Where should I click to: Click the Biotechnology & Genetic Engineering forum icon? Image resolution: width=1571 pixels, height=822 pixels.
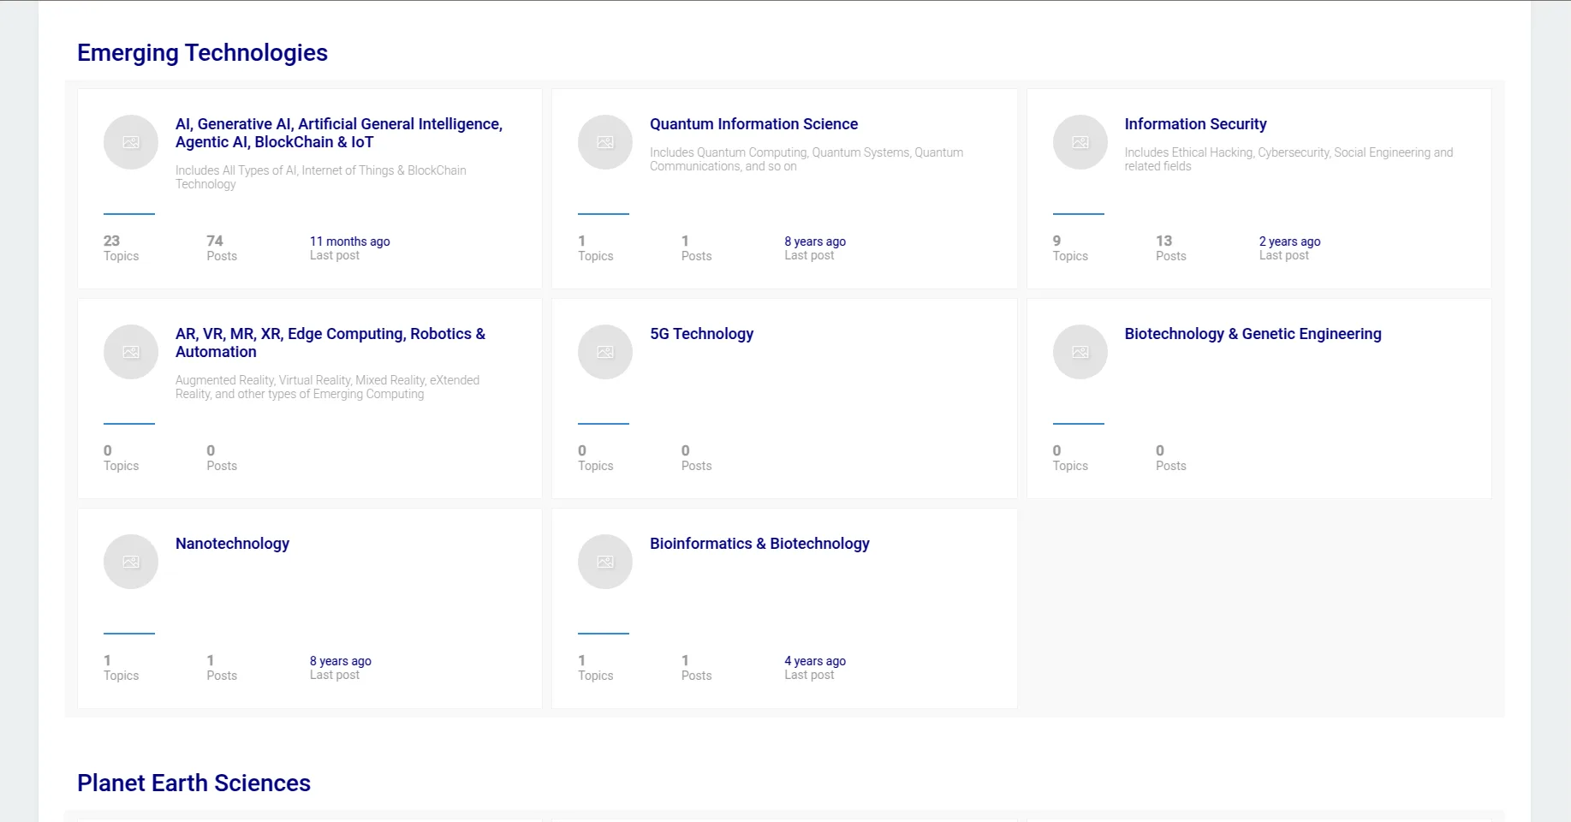(x=1080, y=352)
